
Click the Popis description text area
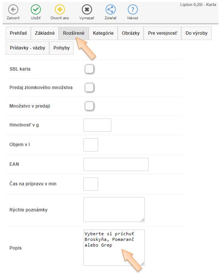(114, 248)
